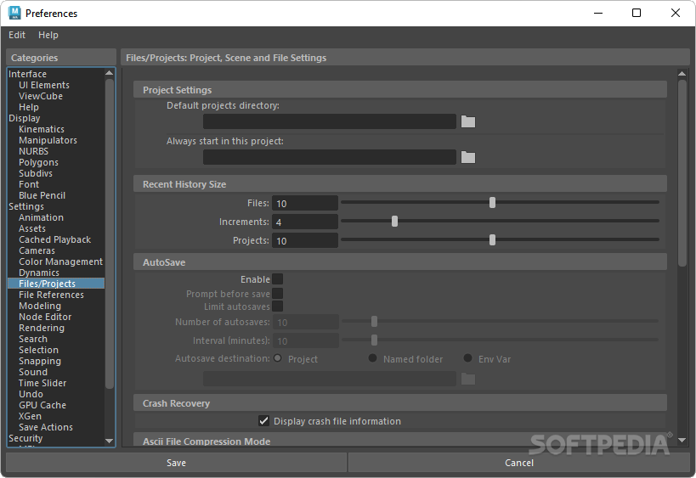
Task: Select the Files/Projects category
Action: 56,284
